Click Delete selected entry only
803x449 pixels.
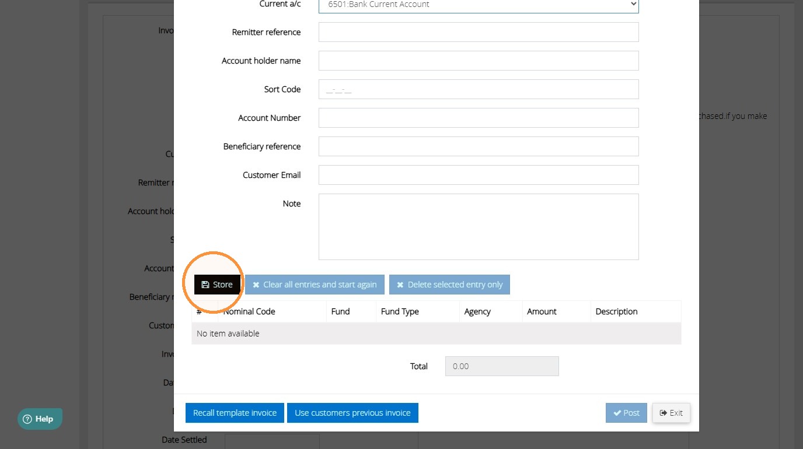449,285
